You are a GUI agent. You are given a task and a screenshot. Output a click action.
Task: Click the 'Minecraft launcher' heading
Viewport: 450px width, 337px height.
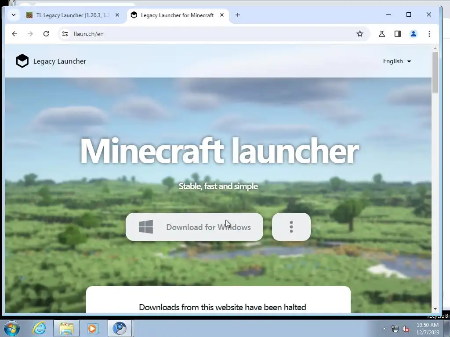(x=219, y=151)
